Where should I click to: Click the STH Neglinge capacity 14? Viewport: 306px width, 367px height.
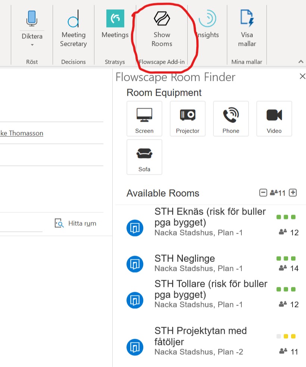(x=289, y=268)
